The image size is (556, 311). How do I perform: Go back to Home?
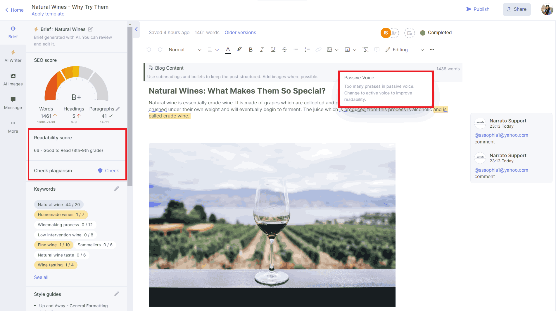pyautogui.click(x=14, y=10)
